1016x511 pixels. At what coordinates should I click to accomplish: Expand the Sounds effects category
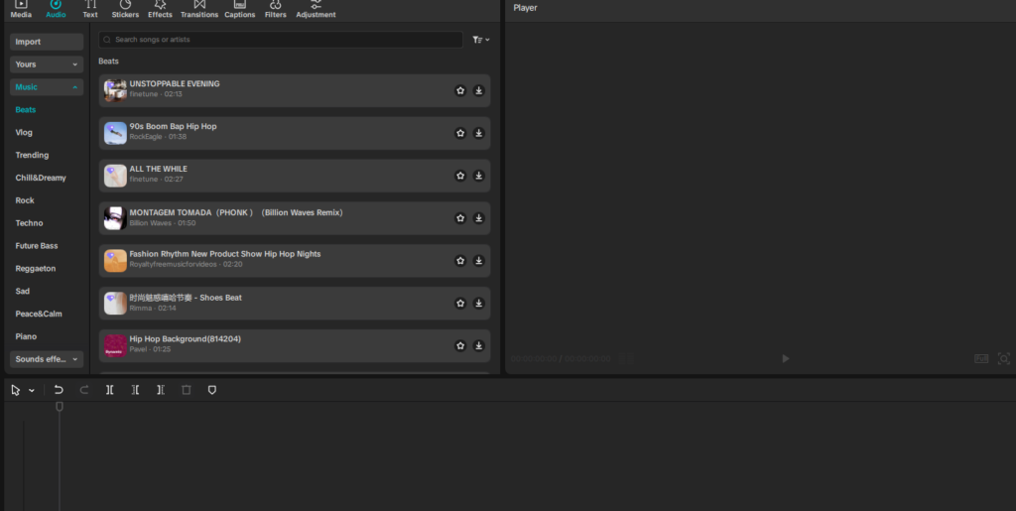(x=47, y=359)
